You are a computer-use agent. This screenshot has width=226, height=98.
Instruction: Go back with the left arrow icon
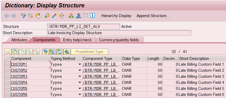coord(7,16)
